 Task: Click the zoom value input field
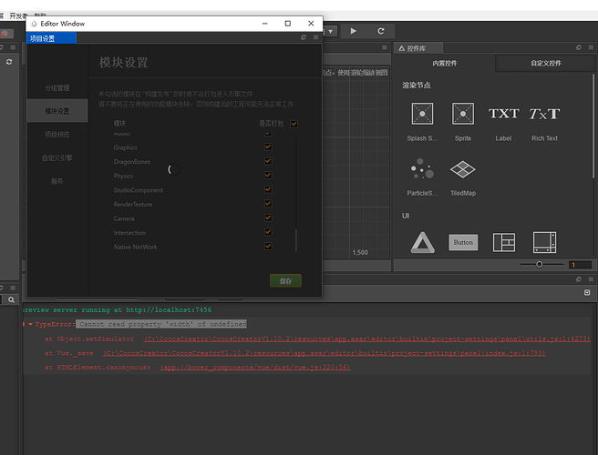point(580,265)
